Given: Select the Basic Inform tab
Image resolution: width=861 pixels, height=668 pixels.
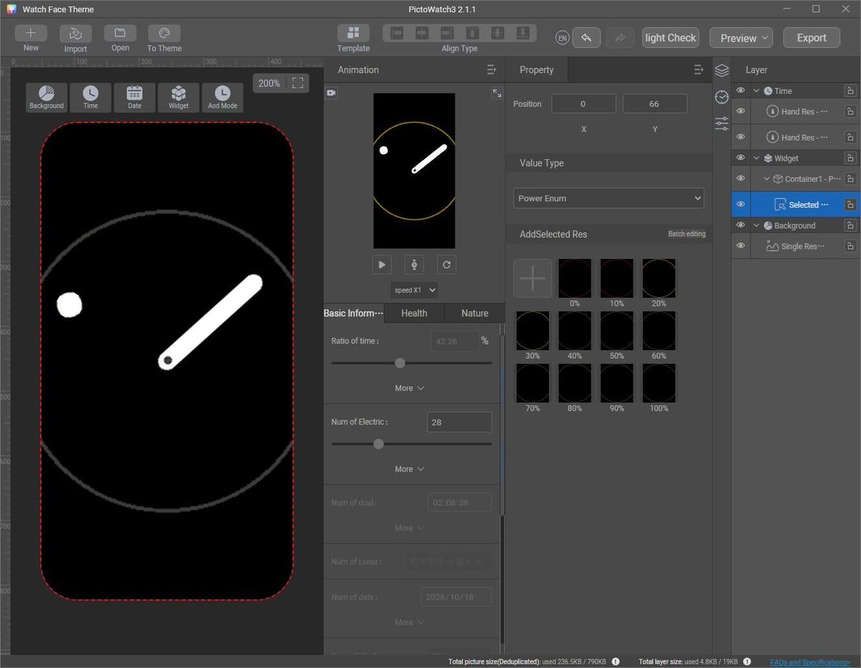Looking at the screenshot, I should (354, 313).
